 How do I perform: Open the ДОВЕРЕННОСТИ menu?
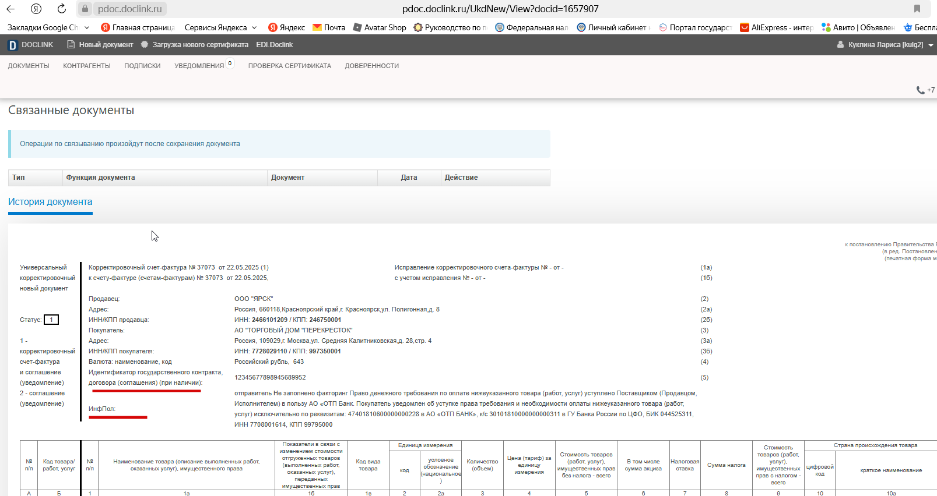pos(372,66)
